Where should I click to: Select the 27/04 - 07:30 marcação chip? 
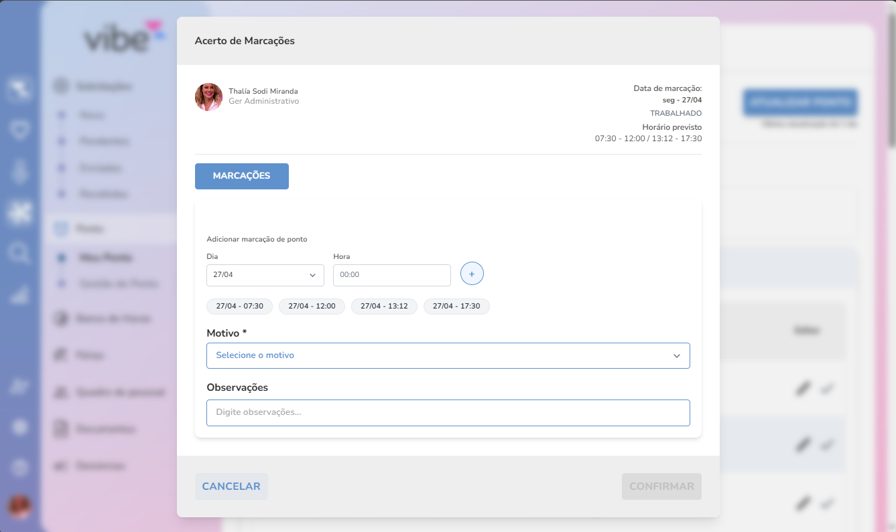[239, 306]
